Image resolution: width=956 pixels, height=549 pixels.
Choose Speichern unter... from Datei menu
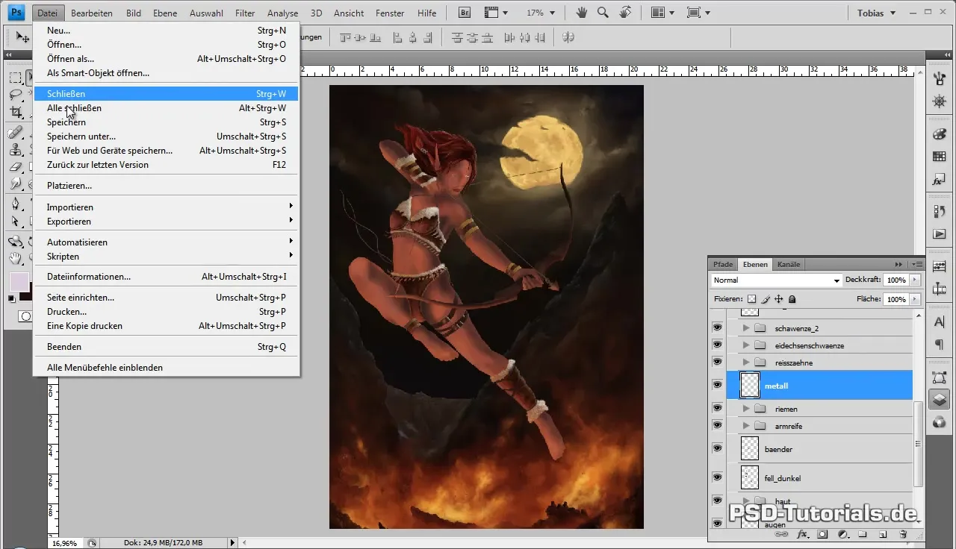coord(166,137)
